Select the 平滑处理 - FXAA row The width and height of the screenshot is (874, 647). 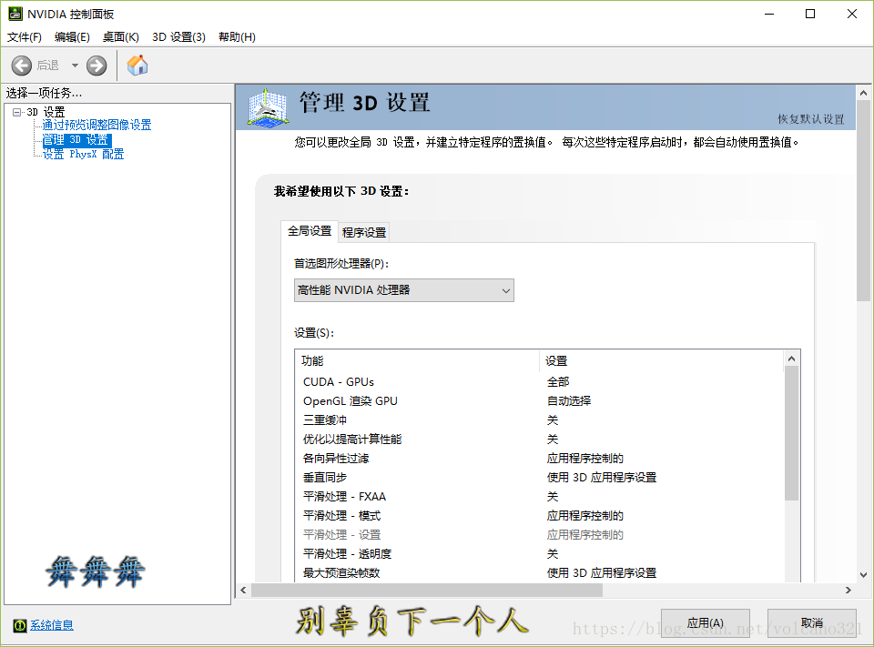(x=539, y=497)
